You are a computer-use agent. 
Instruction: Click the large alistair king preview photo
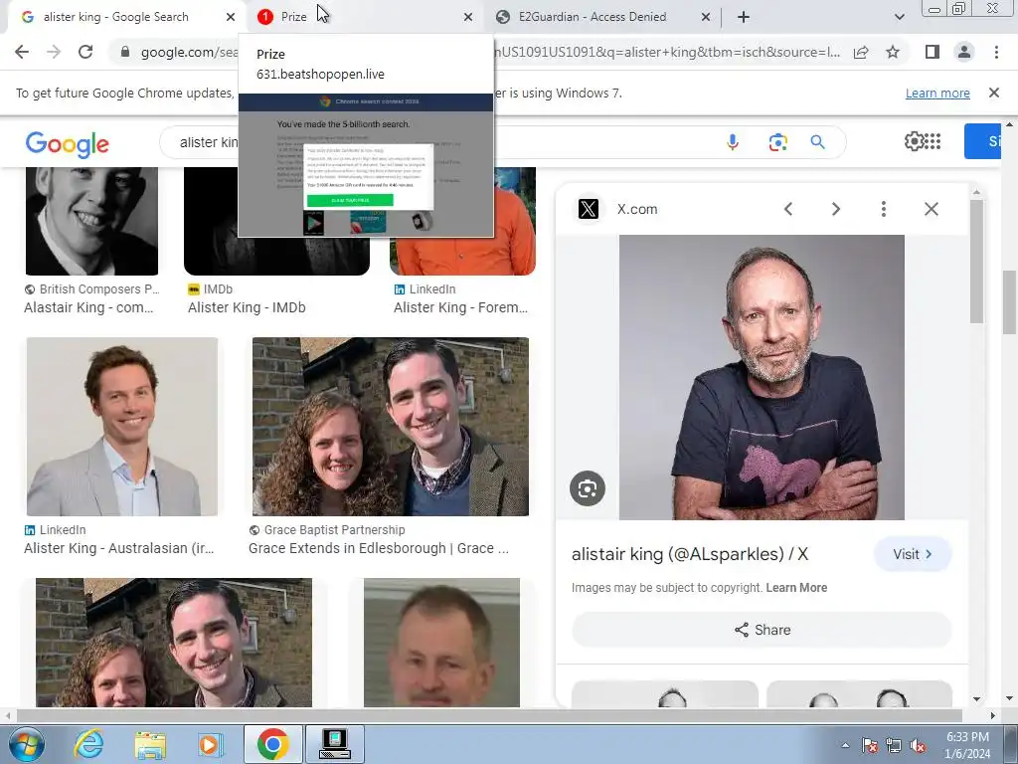click(762, 377)
